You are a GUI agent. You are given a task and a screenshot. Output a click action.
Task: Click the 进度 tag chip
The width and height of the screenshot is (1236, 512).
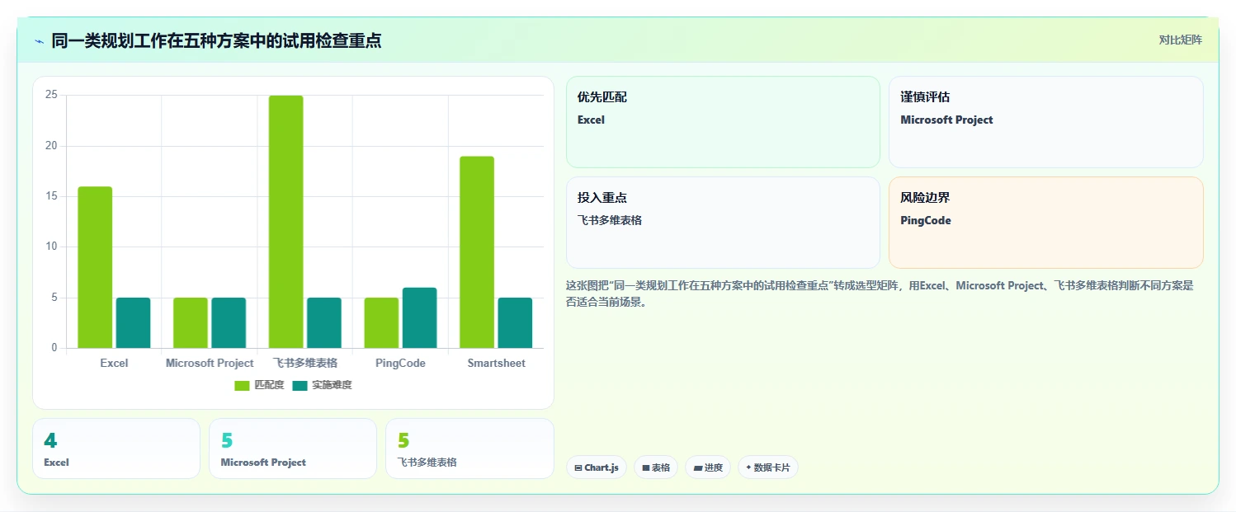(x=708, y=467)
